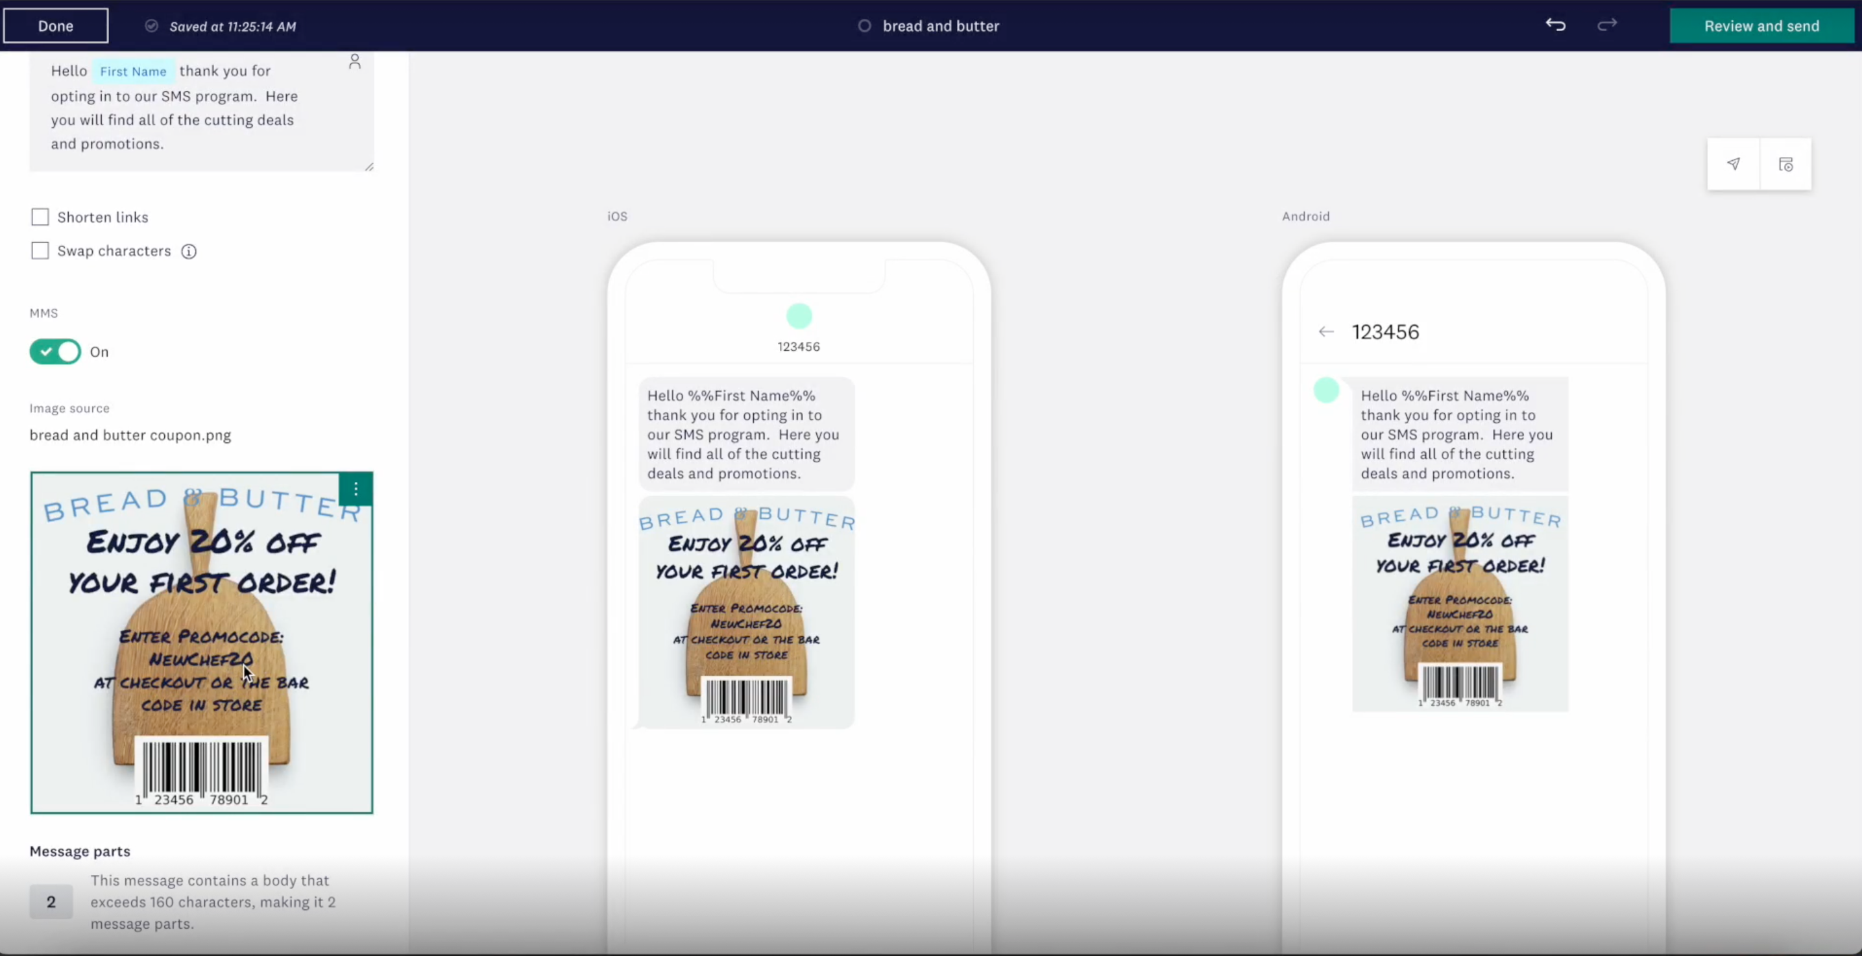Click Review and send button
1862x956 pixels.
[1761, 26]
